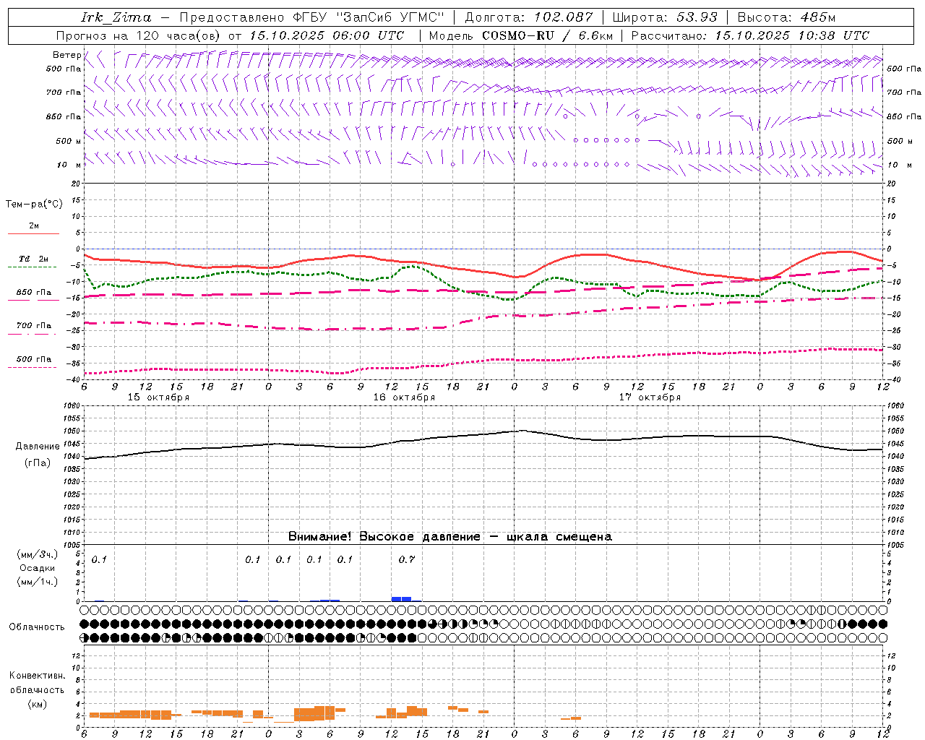Image resolution: width=925 pixels, height=740 pixels.
Task: Click dashed line sample under 'Td 2м' legend
Action: point(33,267)
